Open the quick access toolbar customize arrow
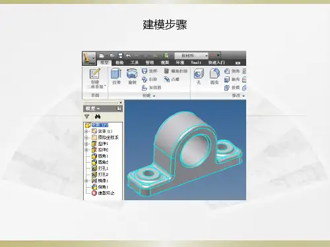This screenshot has width=330, height=247. tap(218, 55)
